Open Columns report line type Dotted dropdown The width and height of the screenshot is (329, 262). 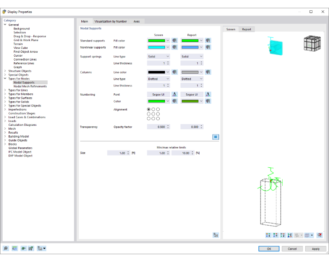pos(192,79)
